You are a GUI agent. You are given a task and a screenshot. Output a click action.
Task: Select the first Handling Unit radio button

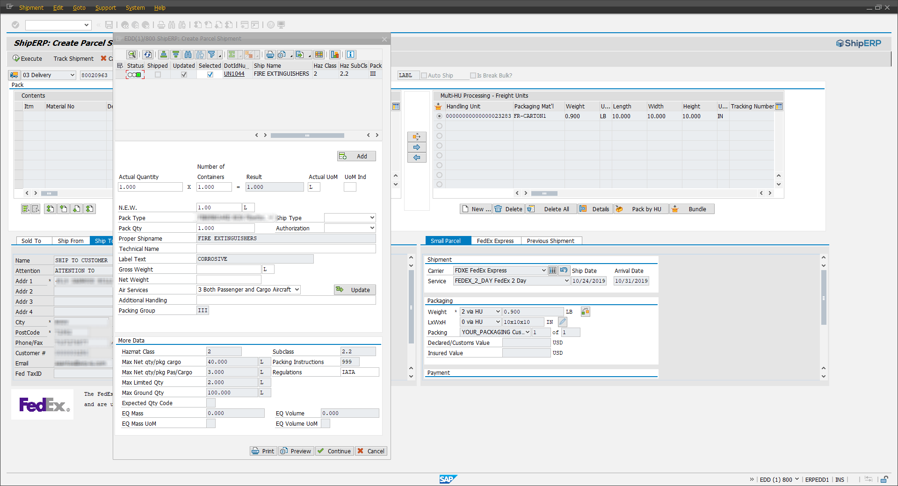point(439,116)
